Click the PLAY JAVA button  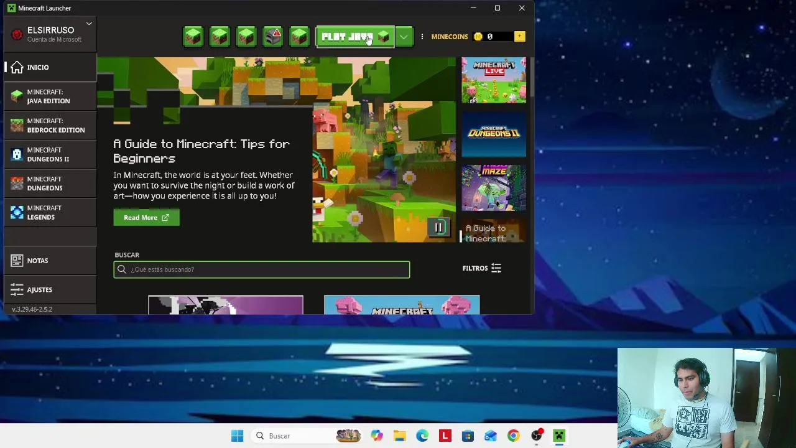click(x=355, y=37)
